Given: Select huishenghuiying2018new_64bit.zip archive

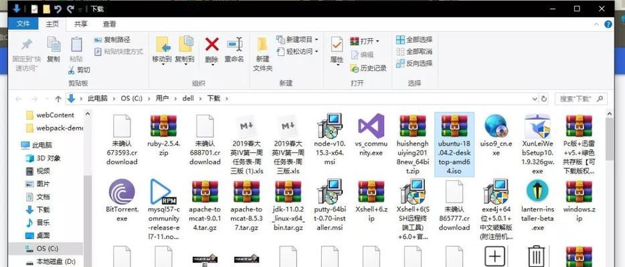Looking at the screenshot, I should (413, 144).
